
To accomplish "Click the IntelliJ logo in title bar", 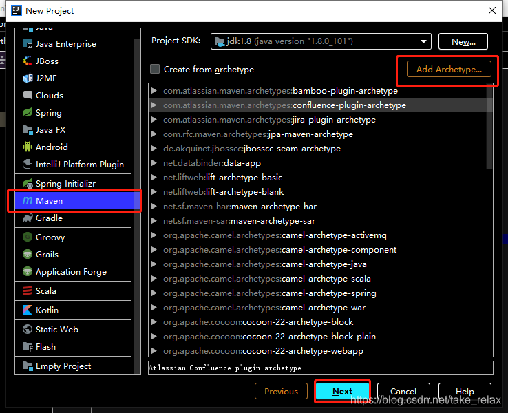I will point(17,11).
